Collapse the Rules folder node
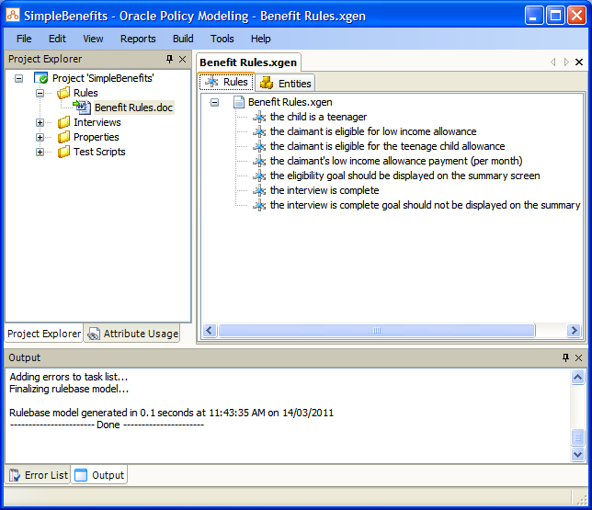The width and height of the screenshot is (592, 510). (40, 93)
